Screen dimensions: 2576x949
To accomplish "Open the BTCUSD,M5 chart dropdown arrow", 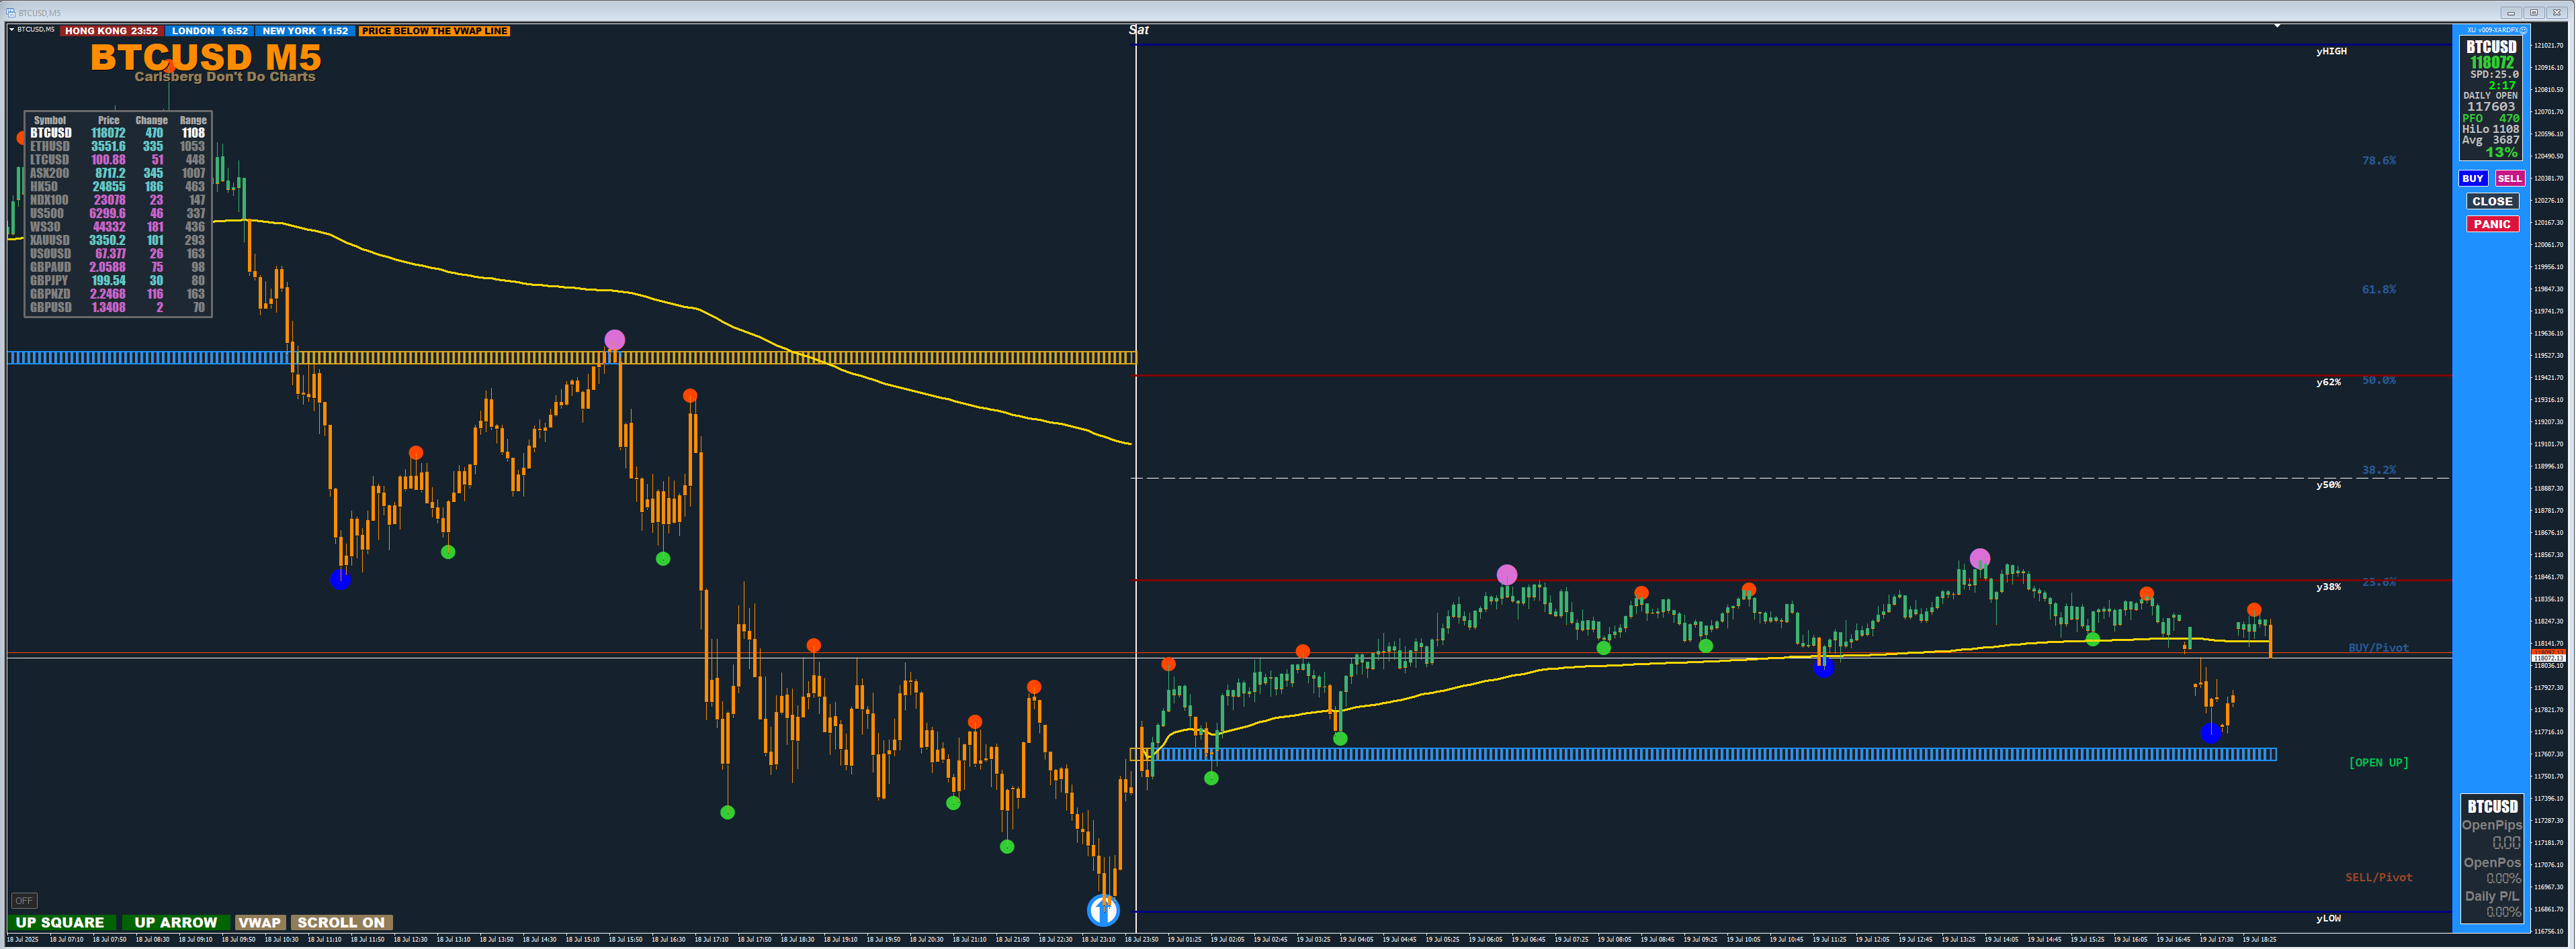I will coord(12,30).
